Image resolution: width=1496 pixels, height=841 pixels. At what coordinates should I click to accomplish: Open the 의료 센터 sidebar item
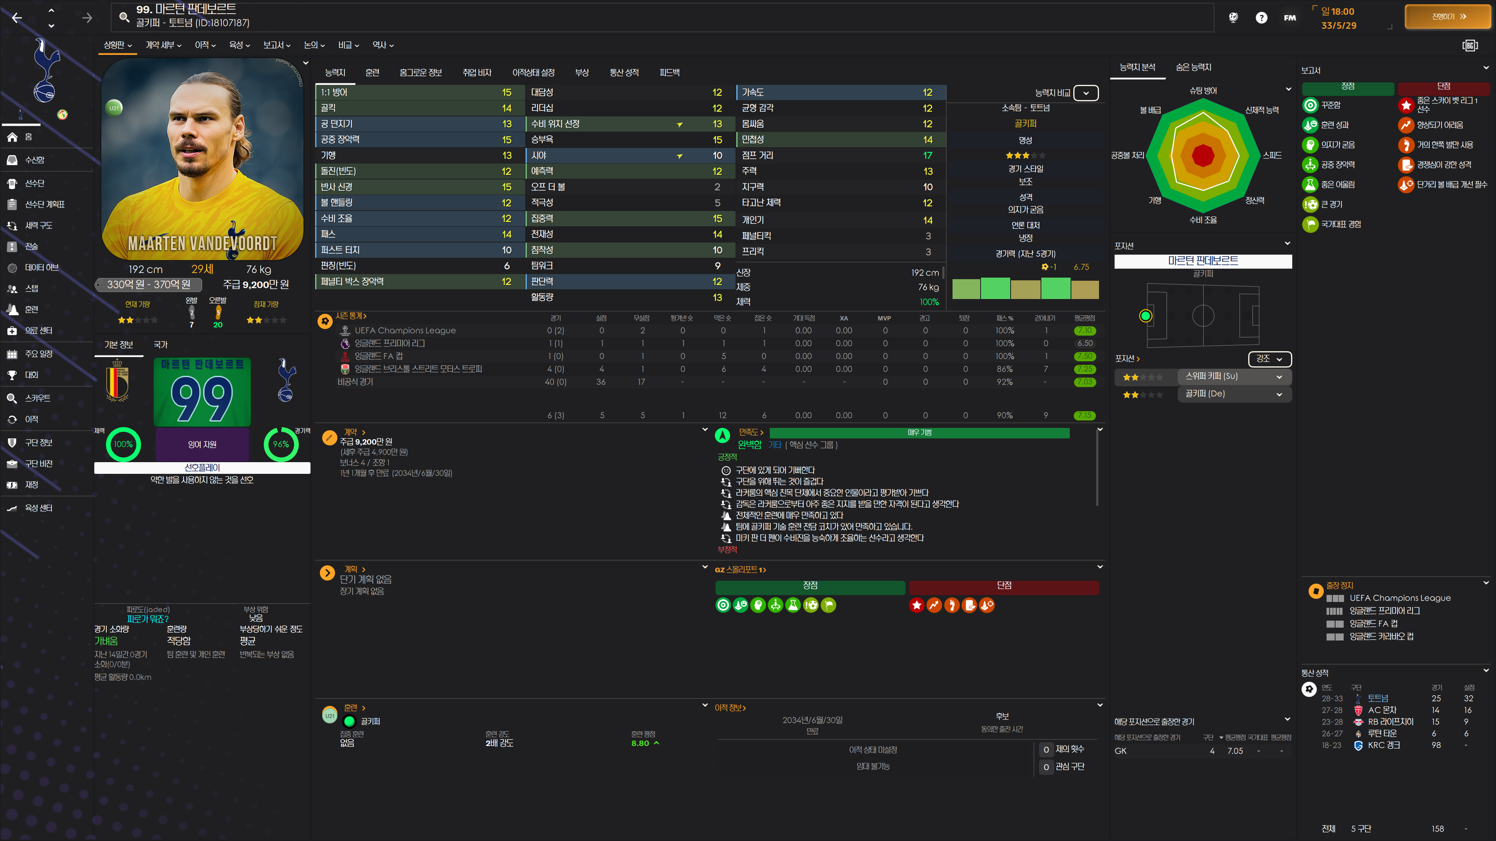[x=38, y=330]
